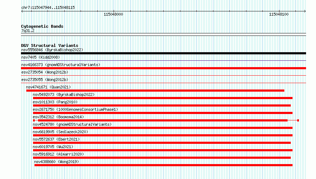Click the chr7:115047944..115048115 coordinate label
The width and height of the screenshot is (316, 179).
(48, 8)
